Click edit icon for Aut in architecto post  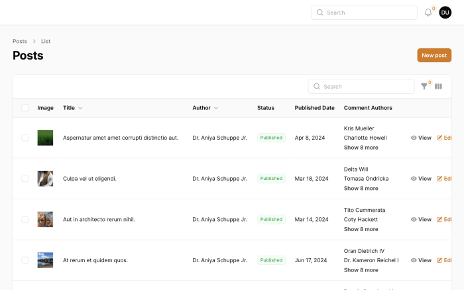click(439, 219)
